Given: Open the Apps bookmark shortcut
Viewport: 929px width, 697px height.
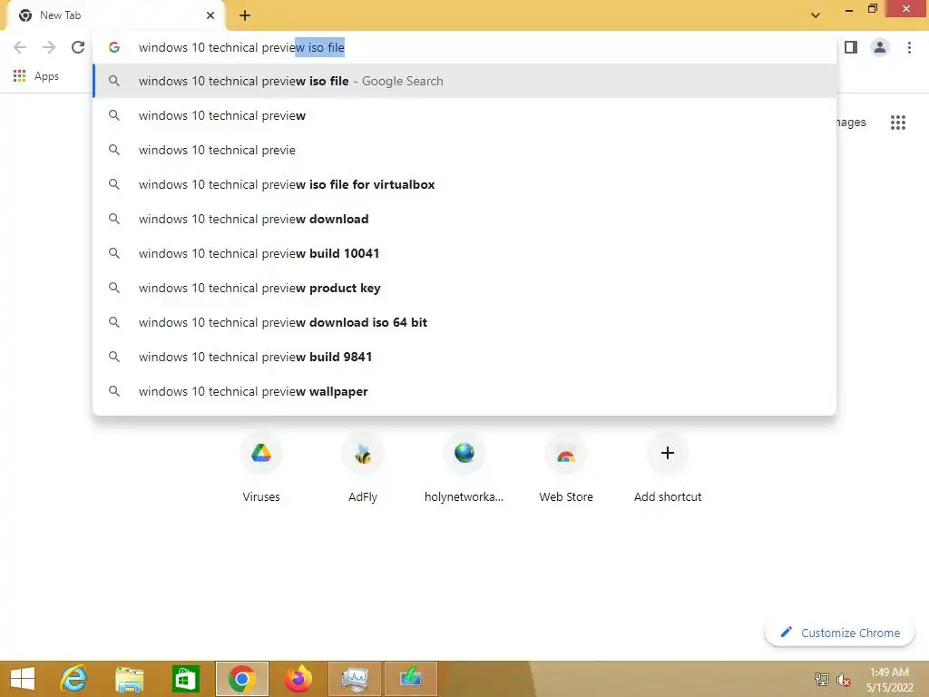Looking at the screenshot, I should pos(36,76).
